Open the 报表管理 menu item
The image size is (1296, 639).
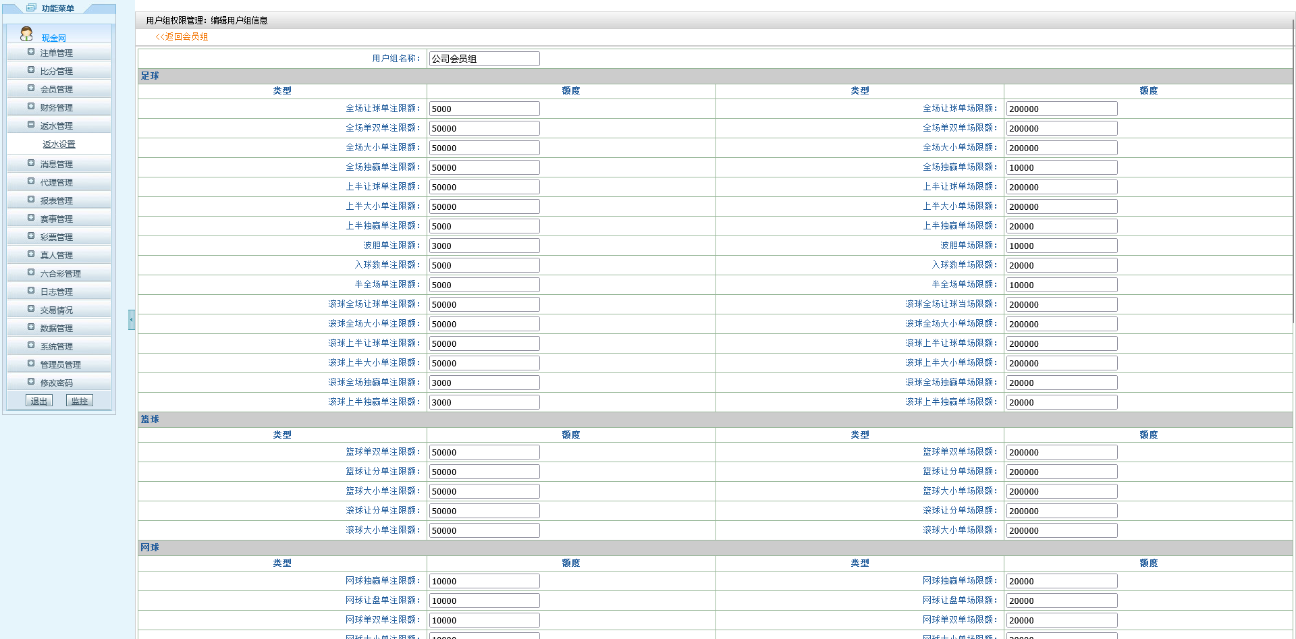coord(56,201)
